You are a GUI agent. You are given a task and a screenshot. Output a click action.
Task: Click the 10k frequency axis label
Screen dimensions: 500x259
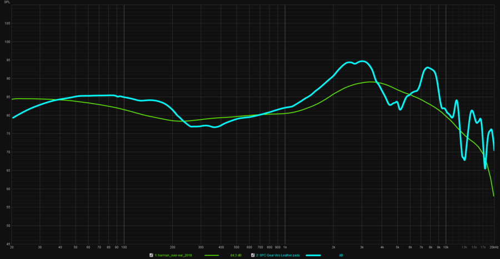[x=446, y=247]
